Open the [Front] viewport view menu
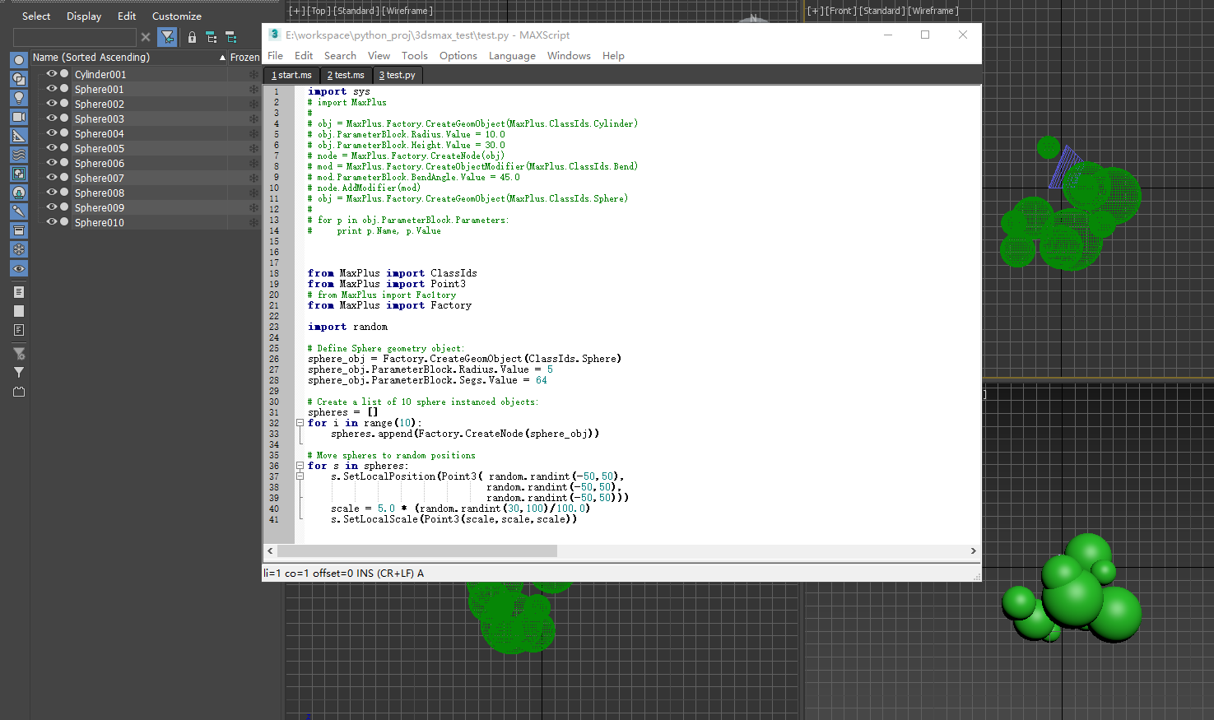The image size is (1214, 720). (840, 11)
